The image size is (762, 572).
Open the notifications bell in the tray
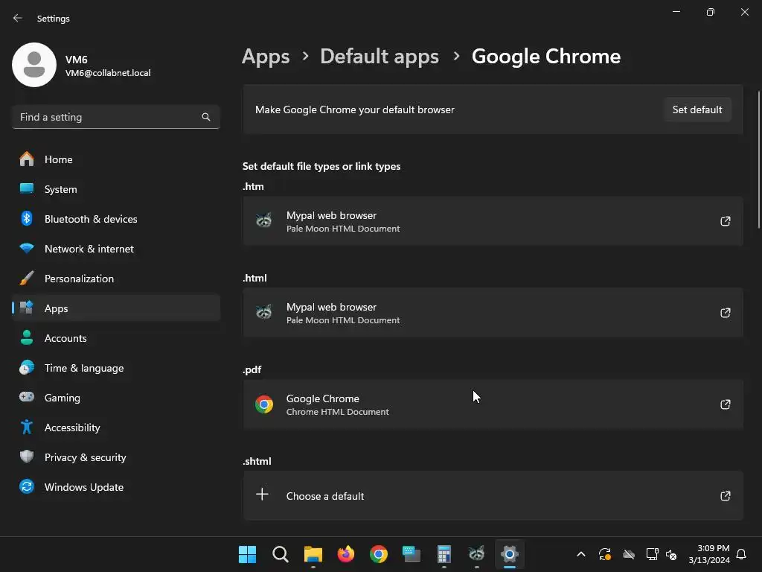(741, 554)
